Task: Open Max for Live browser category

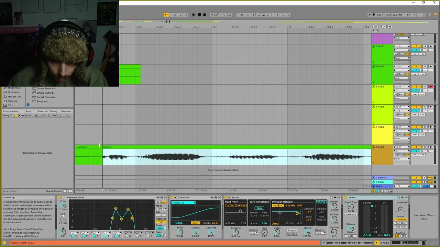Action: [14, 96]
